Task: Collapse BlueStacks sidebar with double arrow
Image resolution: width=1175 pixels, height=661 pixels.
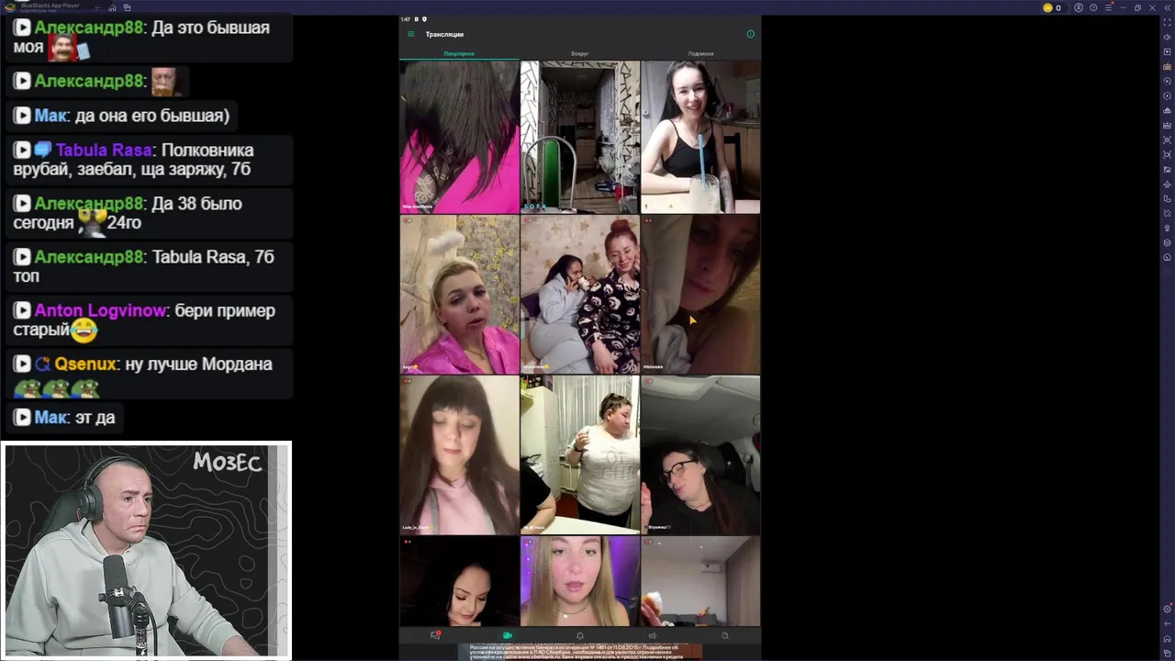Action: [x=1168, y=7]
